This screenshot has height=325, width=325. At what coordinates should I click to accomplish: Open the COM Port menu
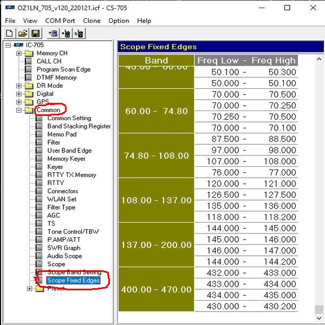click(x=60, y=21)
